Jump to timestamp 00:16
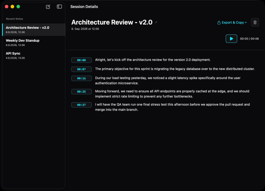The width and height of the screenshot is (265, 191). pos(82,78)
